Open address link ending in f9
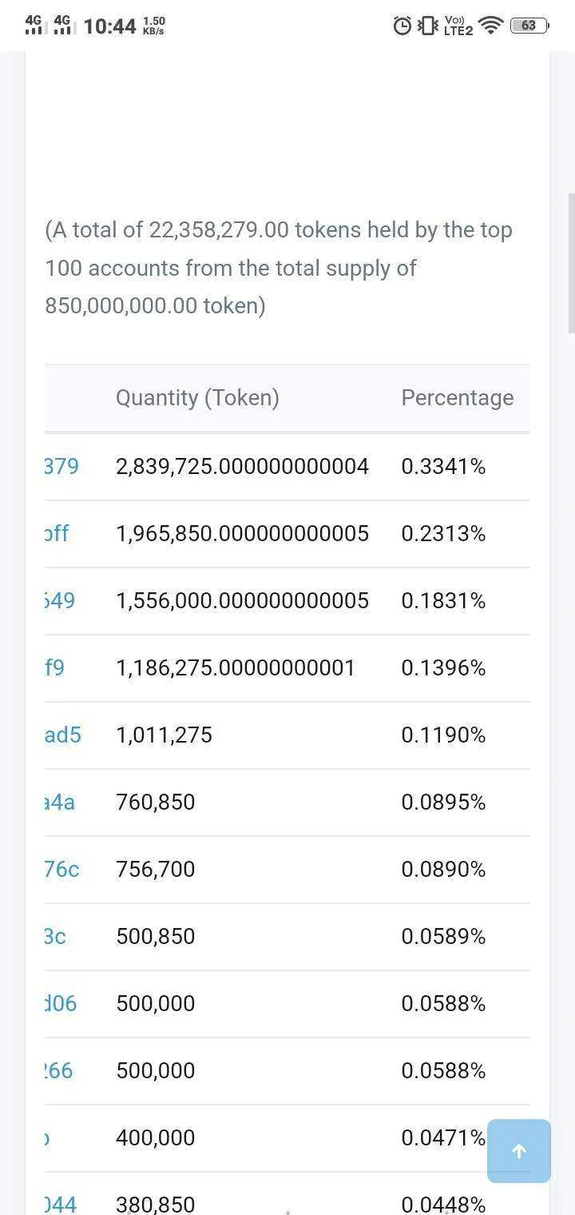Viewport: 575px width, 1215px height. point(54,667)
